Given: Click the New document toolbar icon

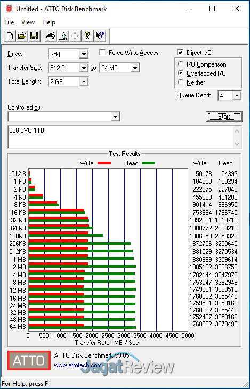Looking at the screenshot, I should [10, 36].
